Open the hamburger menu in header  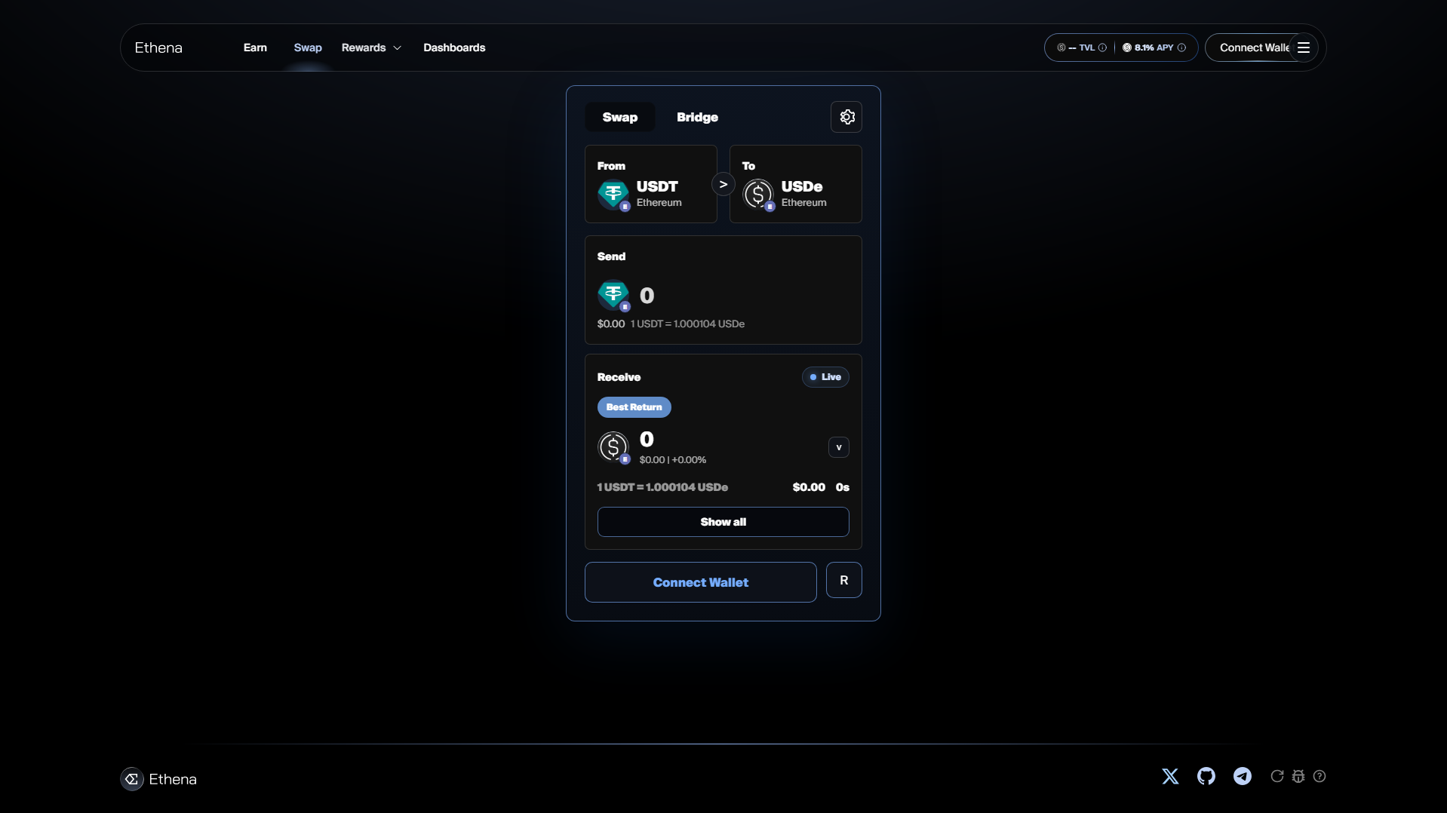pyautogui.click(x=1303, y=48)
